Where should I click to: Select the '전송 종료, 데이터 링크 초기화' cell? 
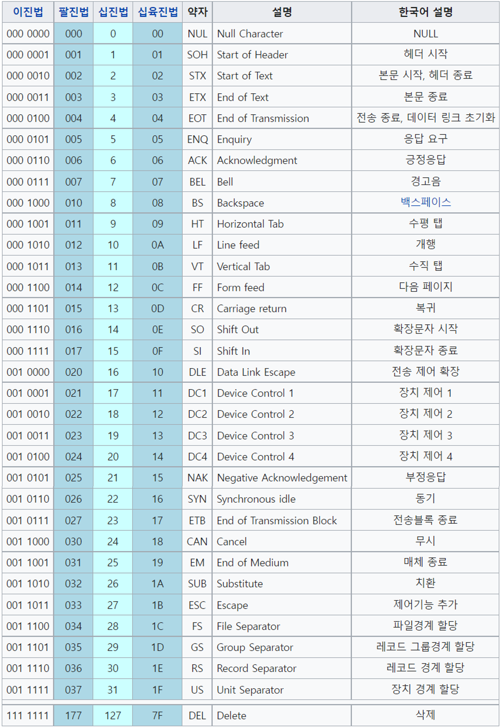(426, 118)
